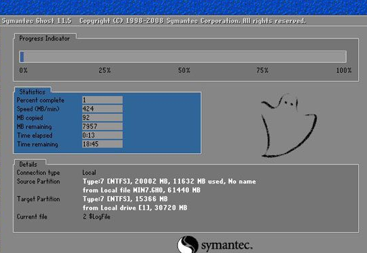Click the Progress Indicator panel title
367x253 pixels.
click(x=45, y=38)
